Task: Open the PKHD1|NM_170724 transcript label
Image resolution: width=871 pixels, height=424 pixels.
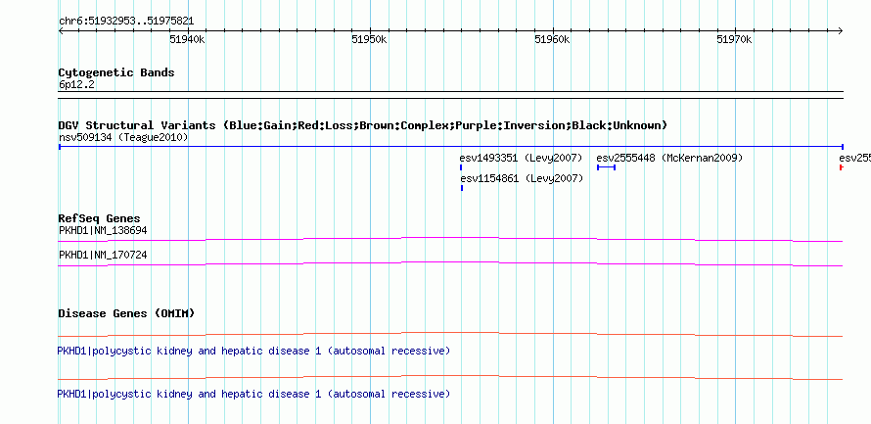Action: [103, 255]
